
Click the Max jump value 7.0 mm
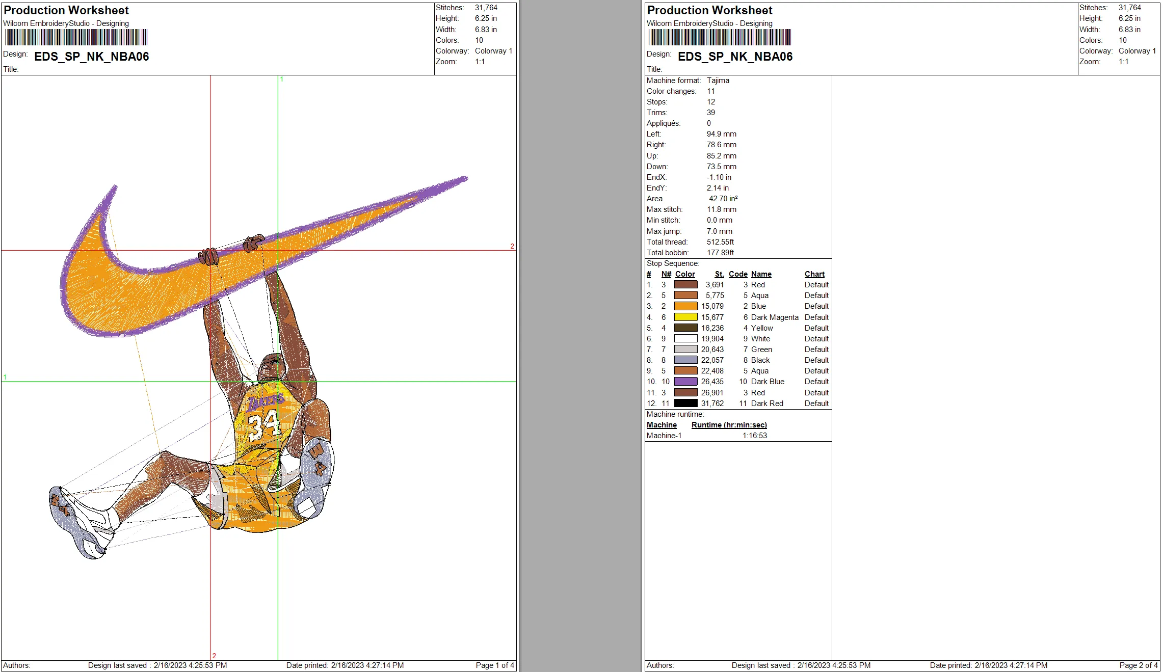720,231
